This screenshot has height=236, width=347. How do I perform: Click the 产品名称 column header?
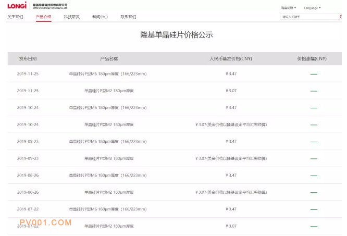(x=109, y=59)
